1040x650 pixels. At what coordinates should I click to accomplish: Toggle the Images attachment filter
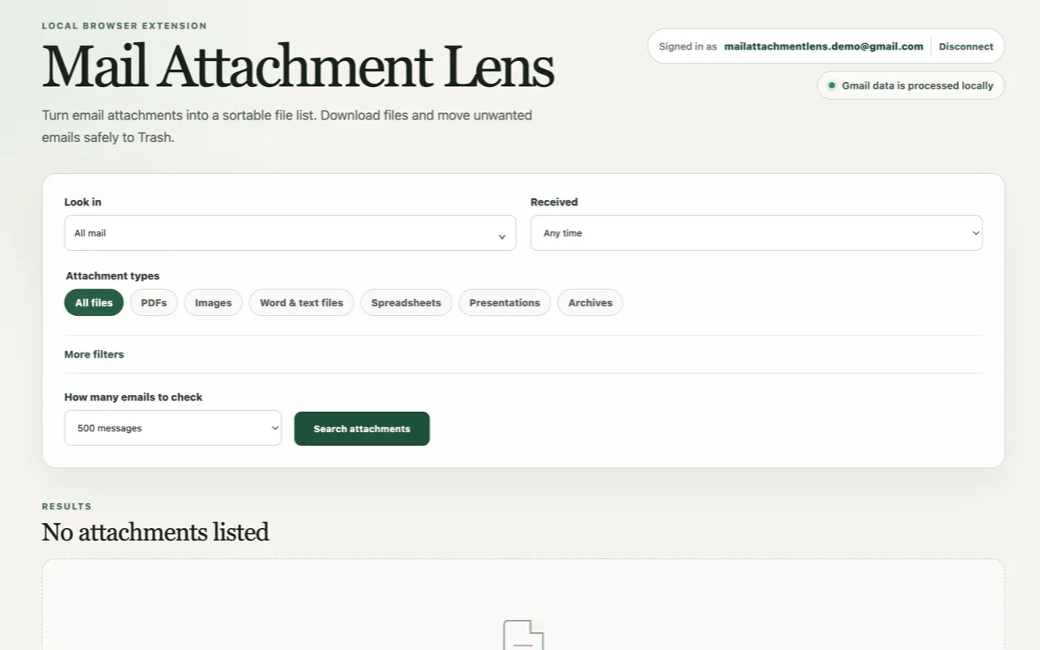213,302
